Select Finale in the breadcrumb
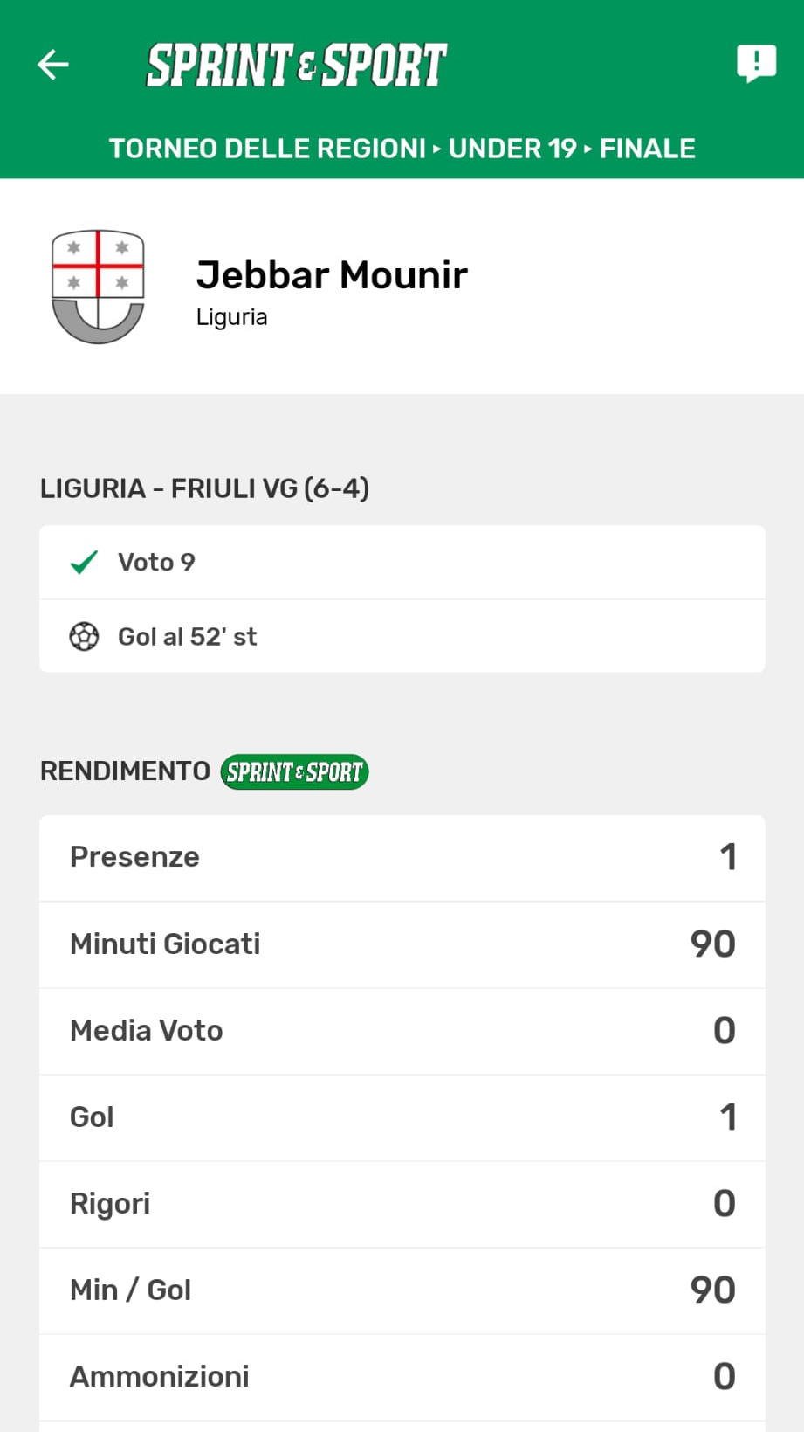The width and height of the screenshot is (804, 1432). [647, 149]
